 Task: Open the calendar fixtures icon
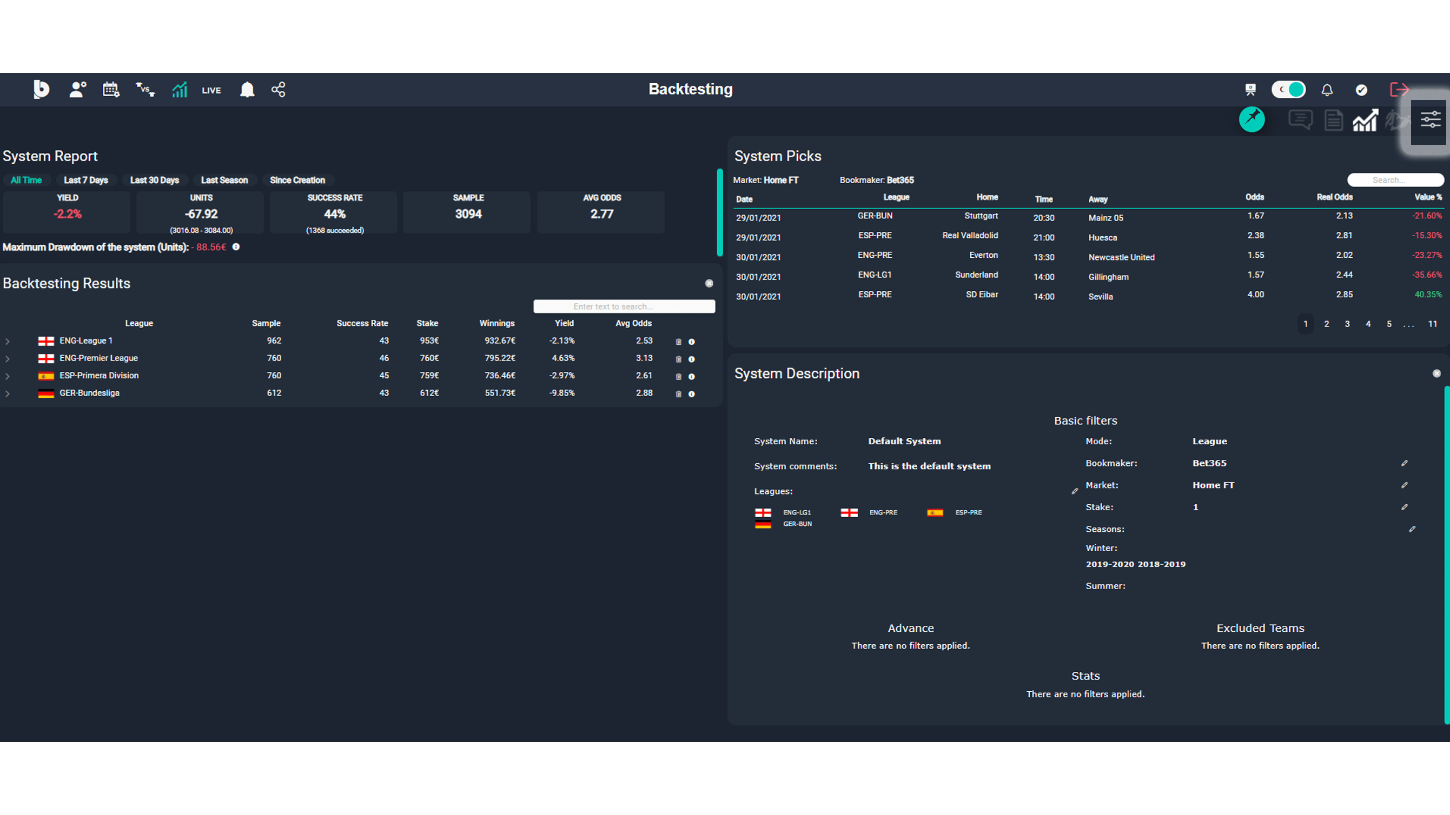(x=110, y=89)
